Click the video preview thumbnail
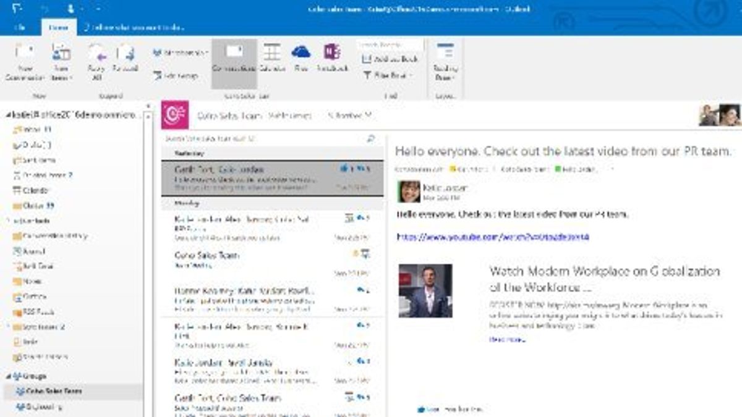 point(425,290)
